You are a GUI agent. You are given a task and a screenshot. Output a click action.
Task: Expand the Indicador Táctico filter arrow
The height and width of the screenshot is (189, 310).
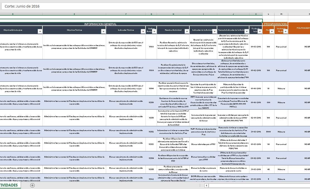[143, 31]
